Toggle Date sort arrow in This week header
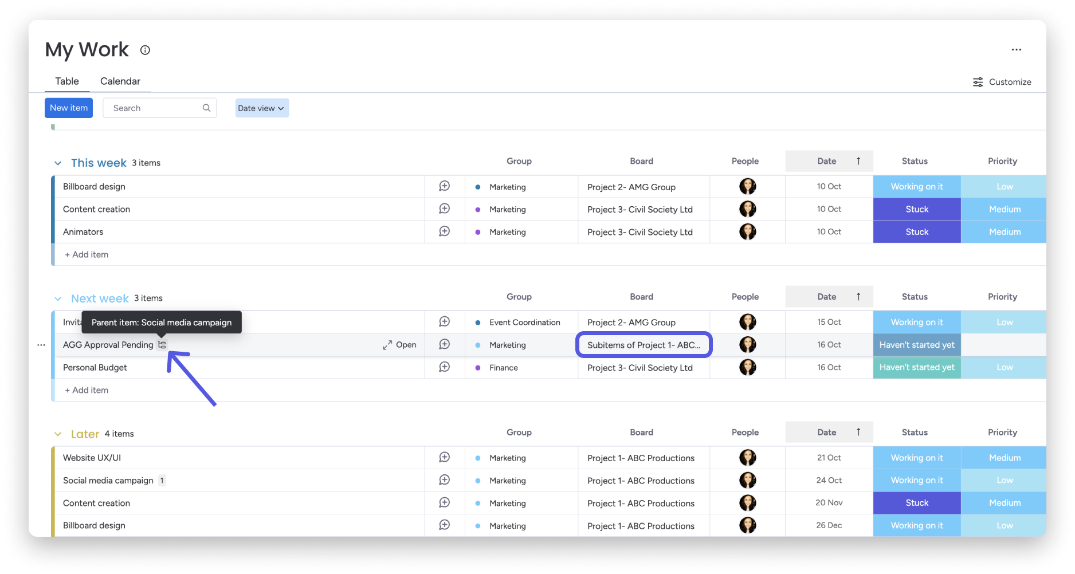Viewport: 1075px width, 574px height. point(858,162)
